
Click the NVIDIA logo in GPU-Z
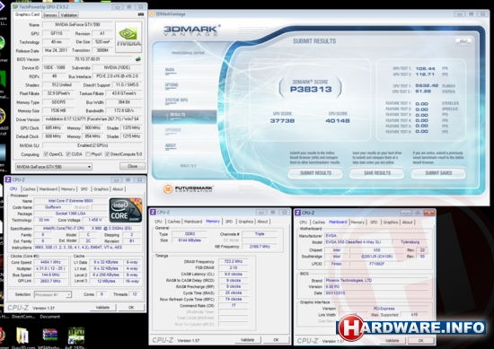coord(128,37)
